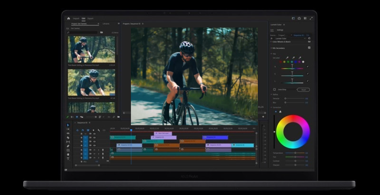Select the Hand tool
The height and width of the screenshot is (195, 380).
click(68, 154)
